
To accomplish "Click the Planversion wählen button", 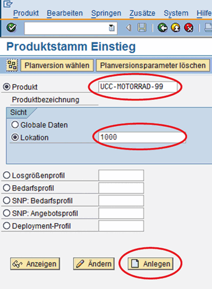I will (57, 65).
